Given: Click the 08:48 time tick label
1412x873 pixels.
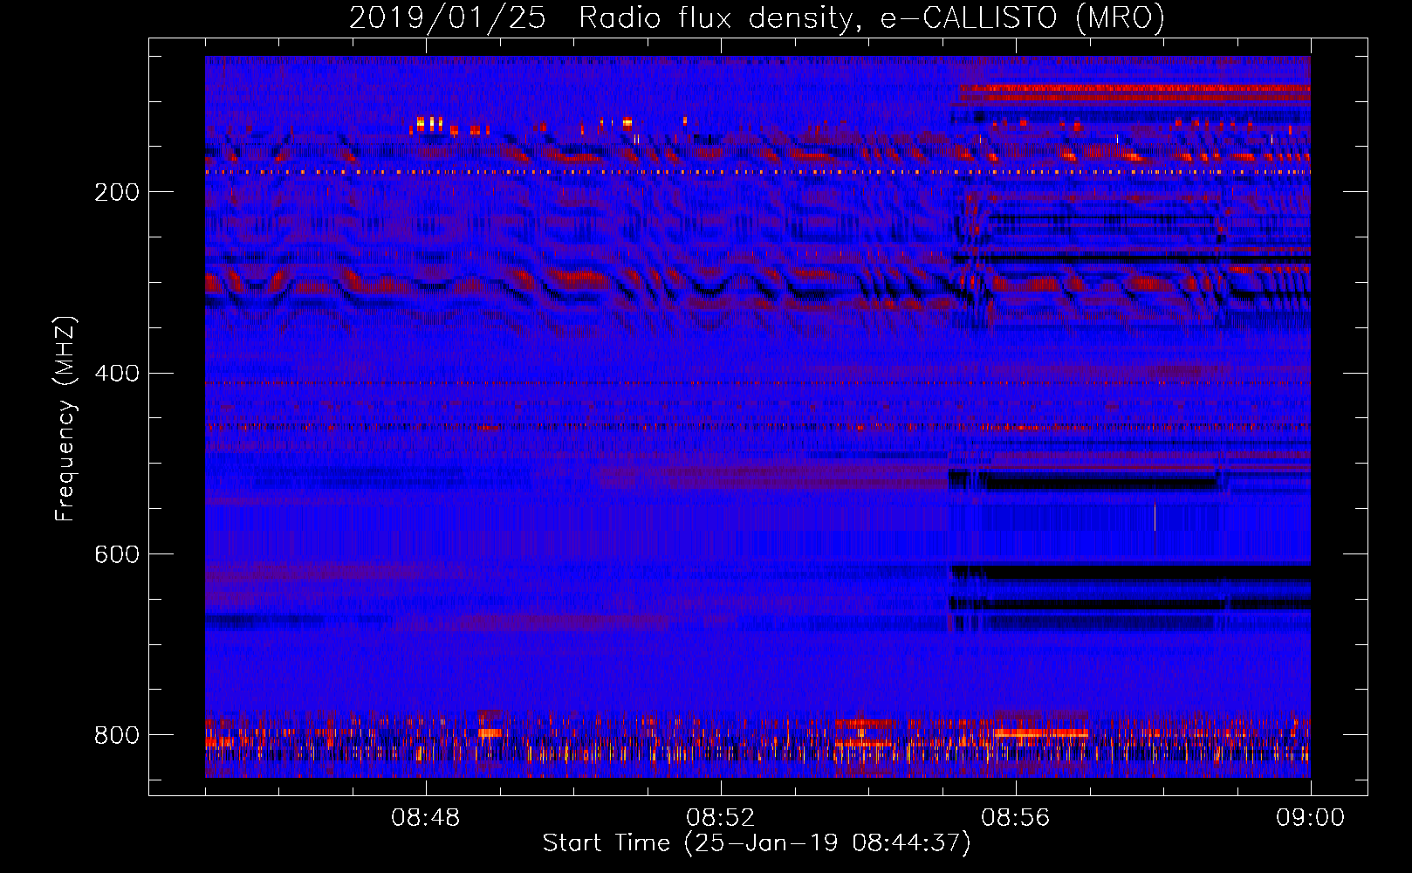Looking at the screenshot, I should 425,818.
